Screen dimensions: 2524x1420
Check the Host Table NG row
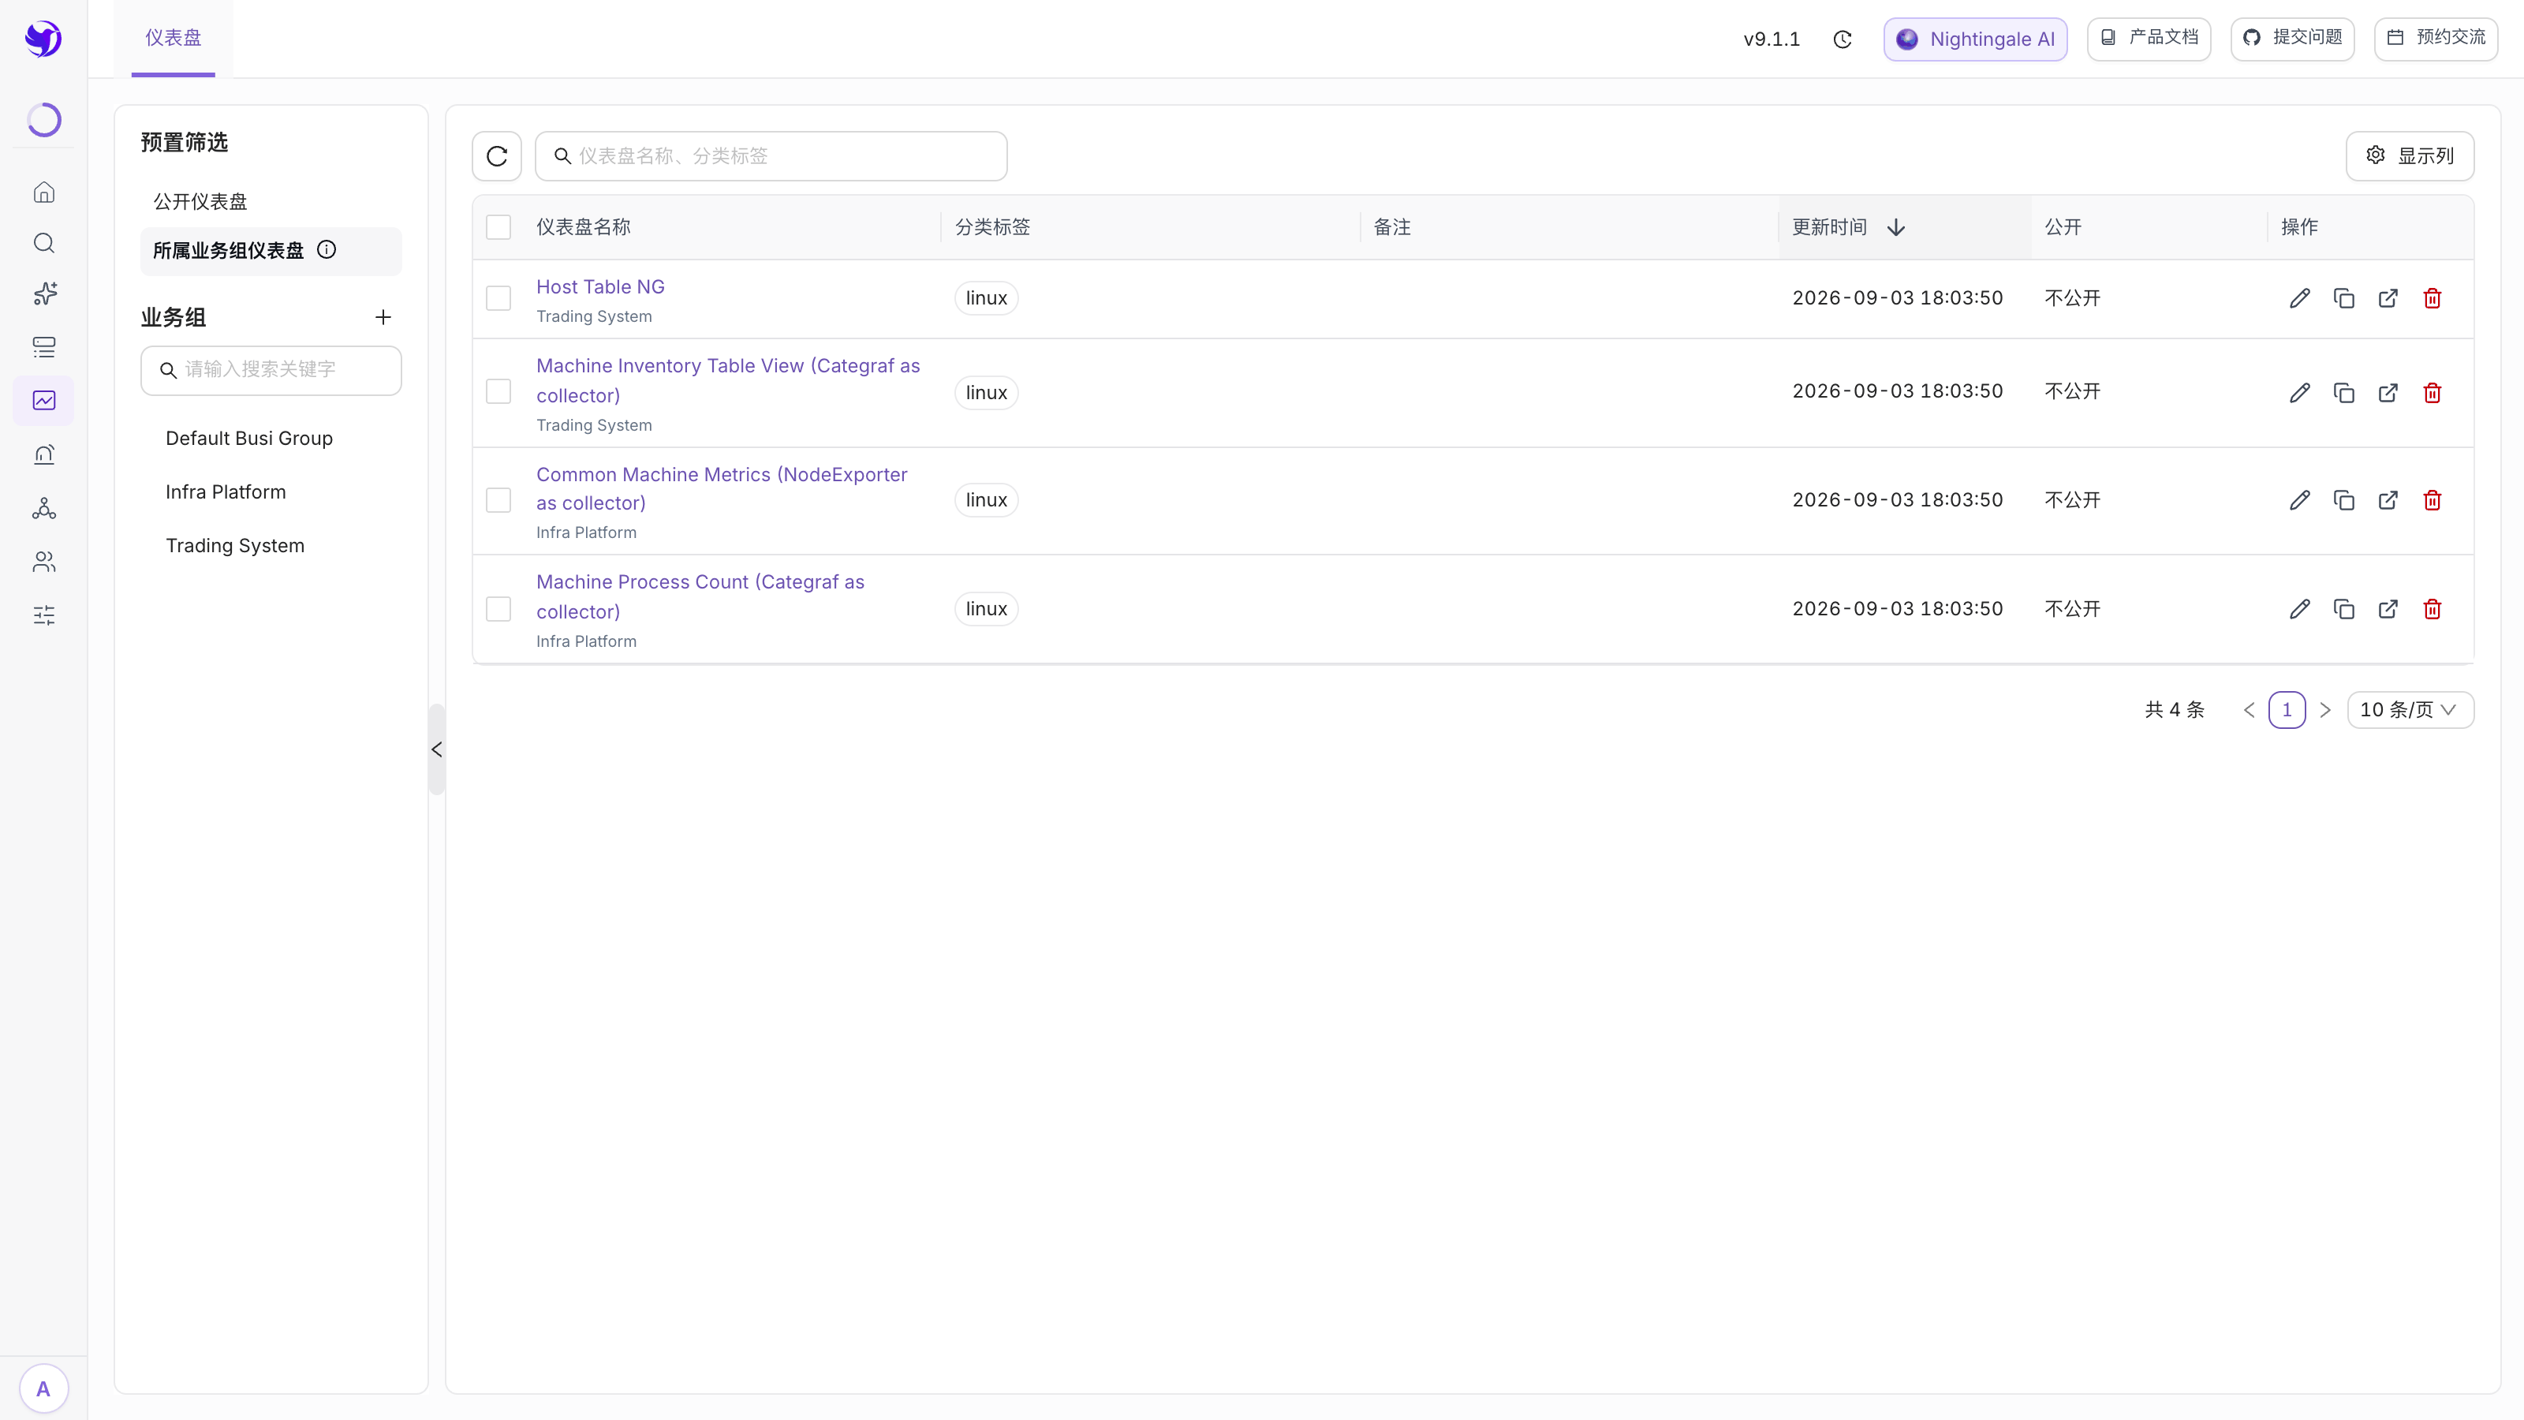pos(498,298)
